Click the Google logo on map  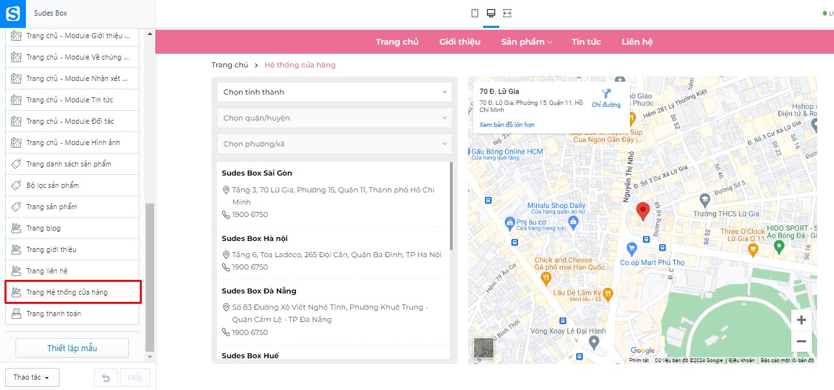643,350
